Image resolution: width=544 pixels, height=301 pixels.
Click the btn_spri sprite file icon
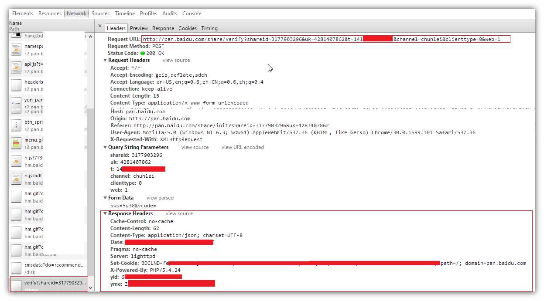[16, 125]
